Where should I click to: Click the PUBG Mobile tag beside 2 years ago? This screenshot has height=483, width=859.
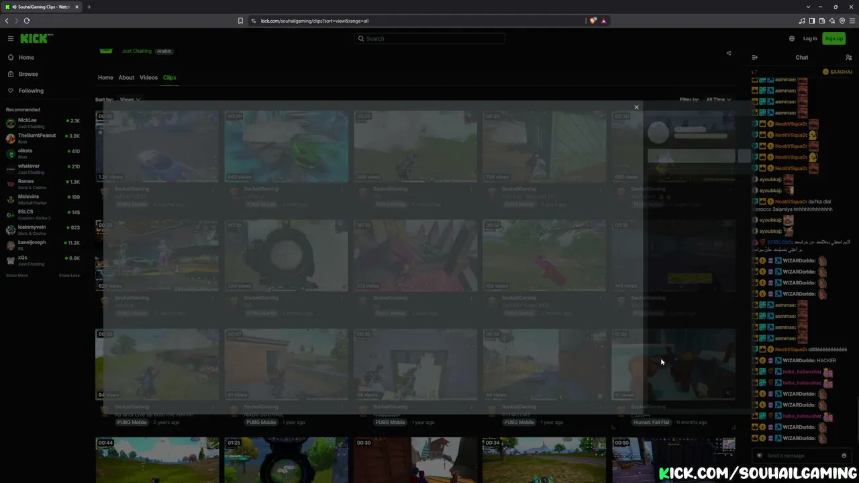132,423
